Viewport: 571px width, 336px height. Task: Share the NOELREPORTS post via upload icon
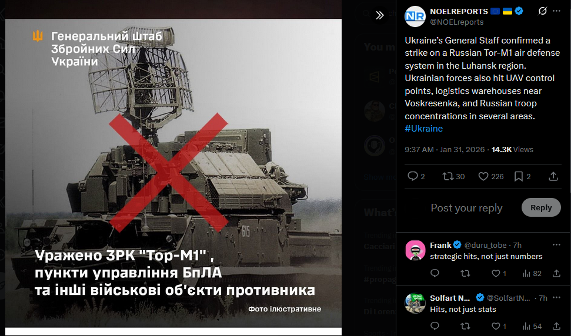point(553,176)
